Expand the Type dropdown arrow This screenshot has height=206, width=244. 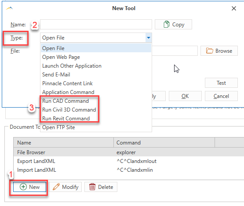(149, 38)
